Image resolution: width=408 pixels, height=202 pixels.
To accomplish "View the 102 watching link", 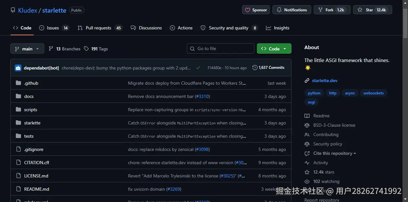I will click(322, 181).
